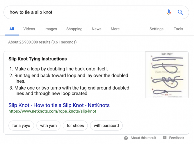The image size is (194, 144).
Task: Expand the Tools filter options
Action: [178, 29]
